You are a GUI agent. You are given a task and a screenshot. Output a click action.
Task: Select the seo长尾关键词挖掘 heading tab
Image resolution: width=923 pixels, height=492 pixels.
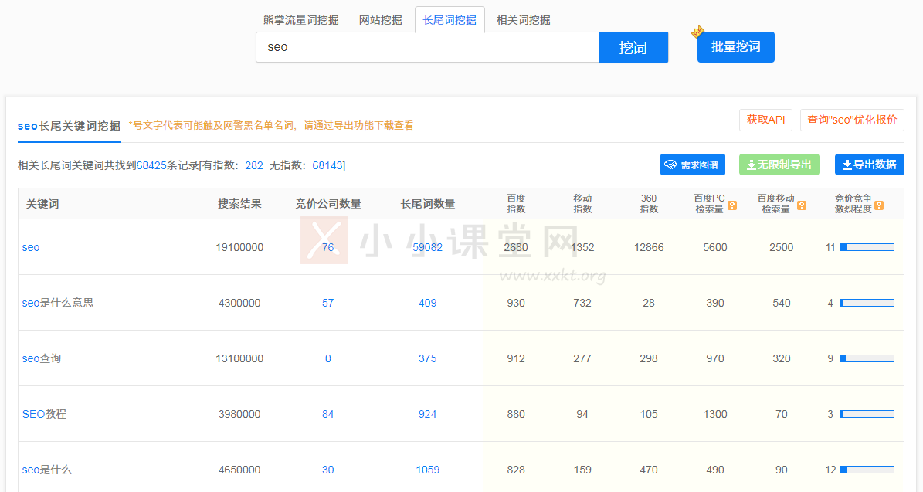click(x=69, y=126)
